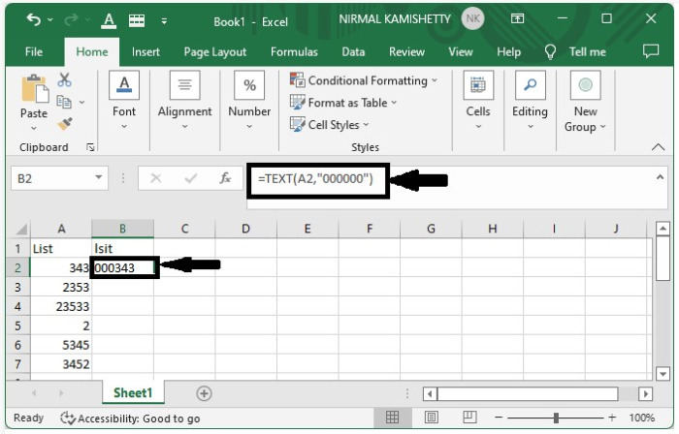This screenshot has height=434, width=679.
Task: Switch to the Insert tab
Action: point(145,52)
